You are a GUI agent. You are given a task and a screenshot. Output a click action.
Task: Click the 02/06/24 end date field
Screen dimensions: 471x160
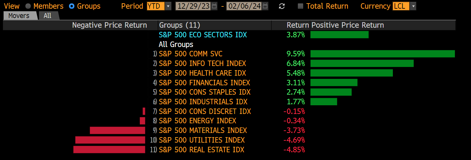[x=244, y=6]
